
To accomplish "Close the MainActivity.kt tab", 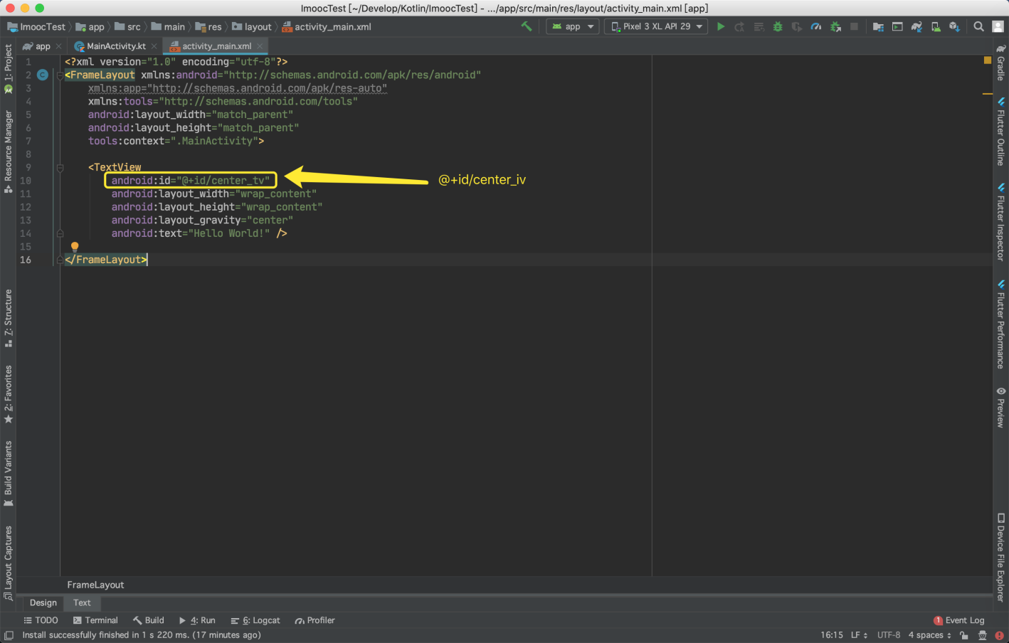I will coord(154,46).
